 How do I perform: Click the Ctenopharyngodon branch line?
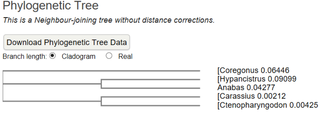click(151, 105)
